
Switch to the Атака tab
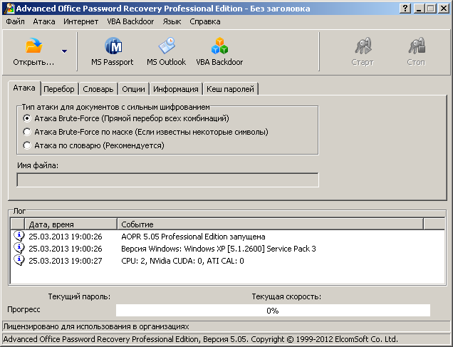coord(24,88)
